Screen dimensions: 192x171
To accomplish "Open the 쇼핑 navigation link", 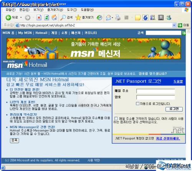I will click(x=64, y=33).
